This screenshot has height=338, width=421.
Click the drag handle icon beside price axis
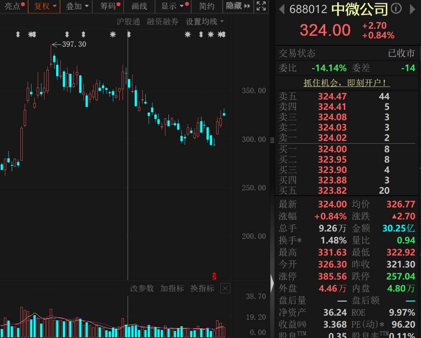point(272,139)
